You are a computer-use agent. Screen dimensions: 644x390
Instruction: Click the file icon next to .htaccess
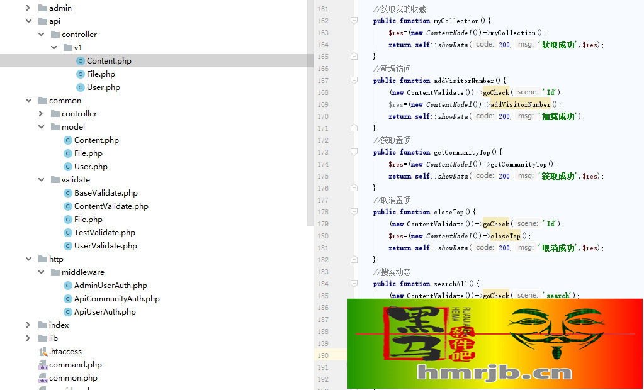coord(43,352)
